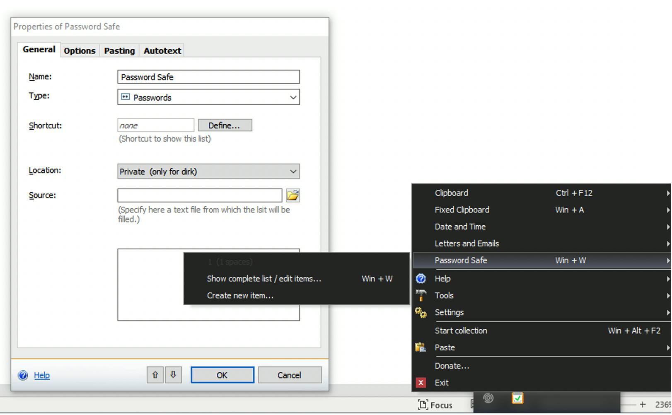Click the blue question mark icon beside the Help link
Viewport: 672px width, 415px height.
tap(23, 375)
